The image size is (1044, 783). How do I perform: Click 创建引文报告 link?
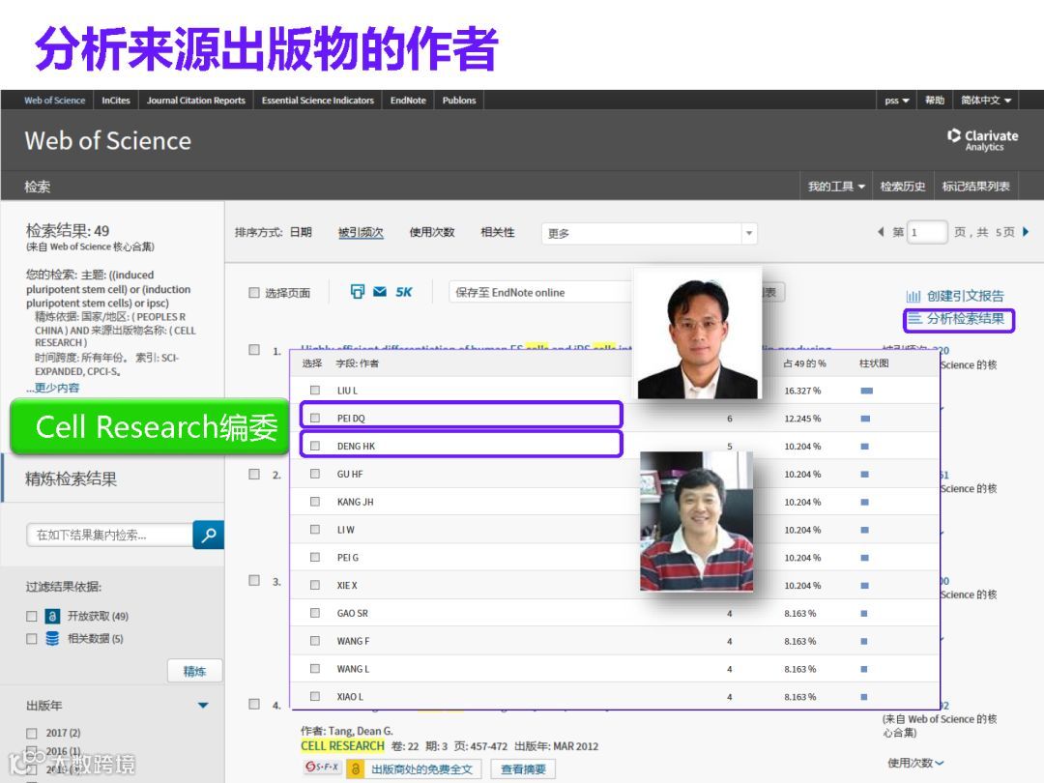coord(966,296)
